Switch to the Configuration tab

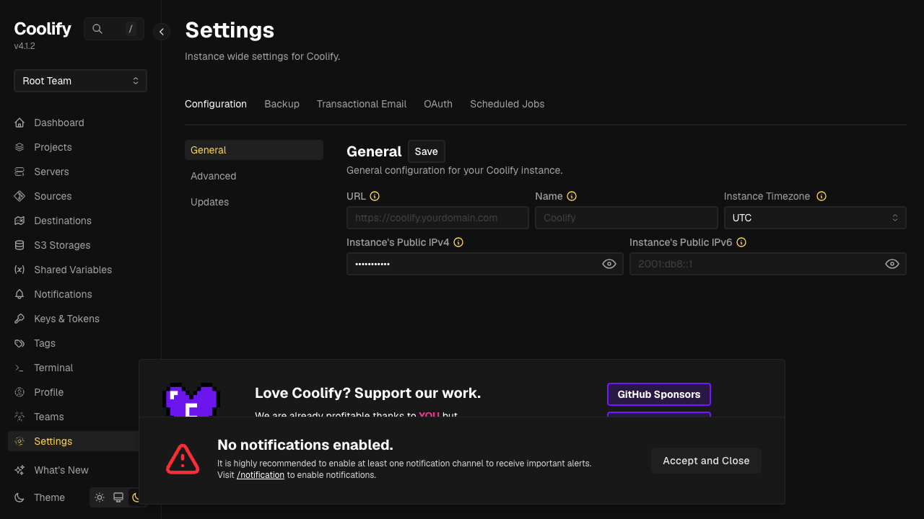point(216,104)
